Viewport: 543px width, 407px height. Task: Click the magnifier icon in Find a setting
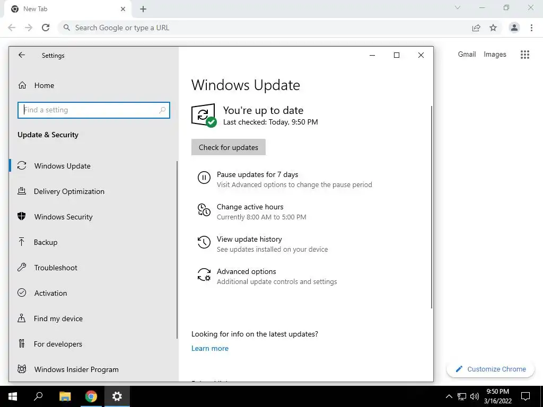[162, 110]
